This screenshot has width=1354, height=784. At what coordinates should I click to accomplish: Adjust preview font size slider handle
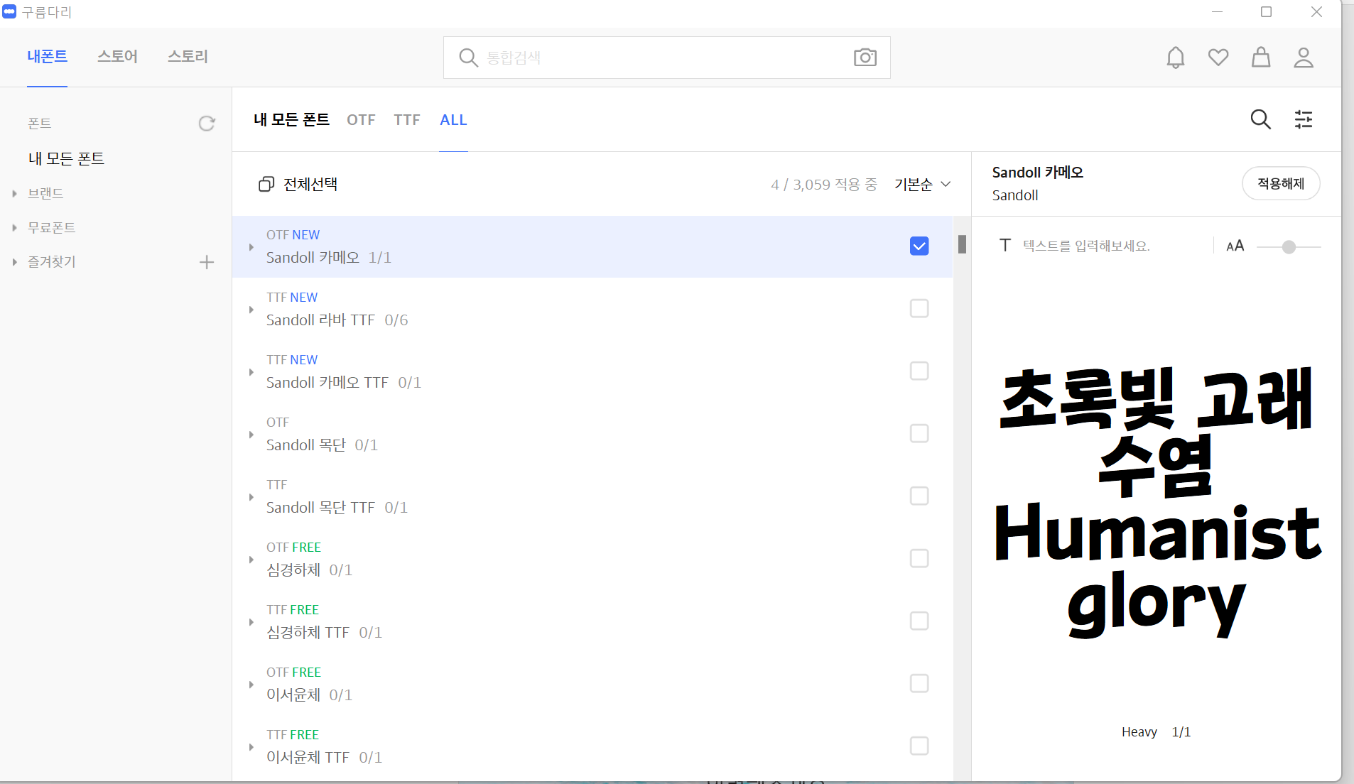click(1289, 247)
